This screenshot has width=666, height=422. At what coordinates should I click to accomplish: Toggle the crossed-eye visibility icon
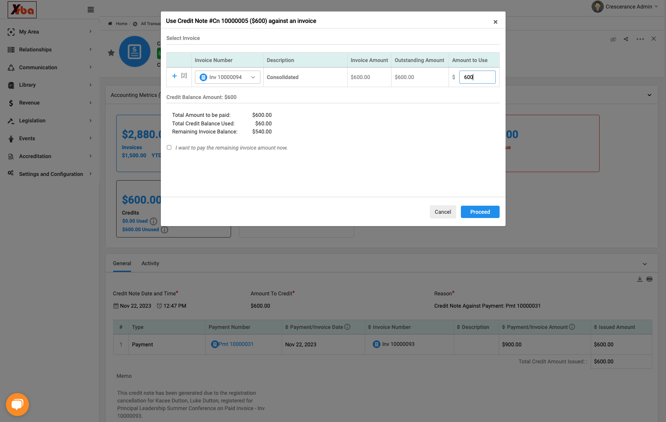[x=613, y=39]
